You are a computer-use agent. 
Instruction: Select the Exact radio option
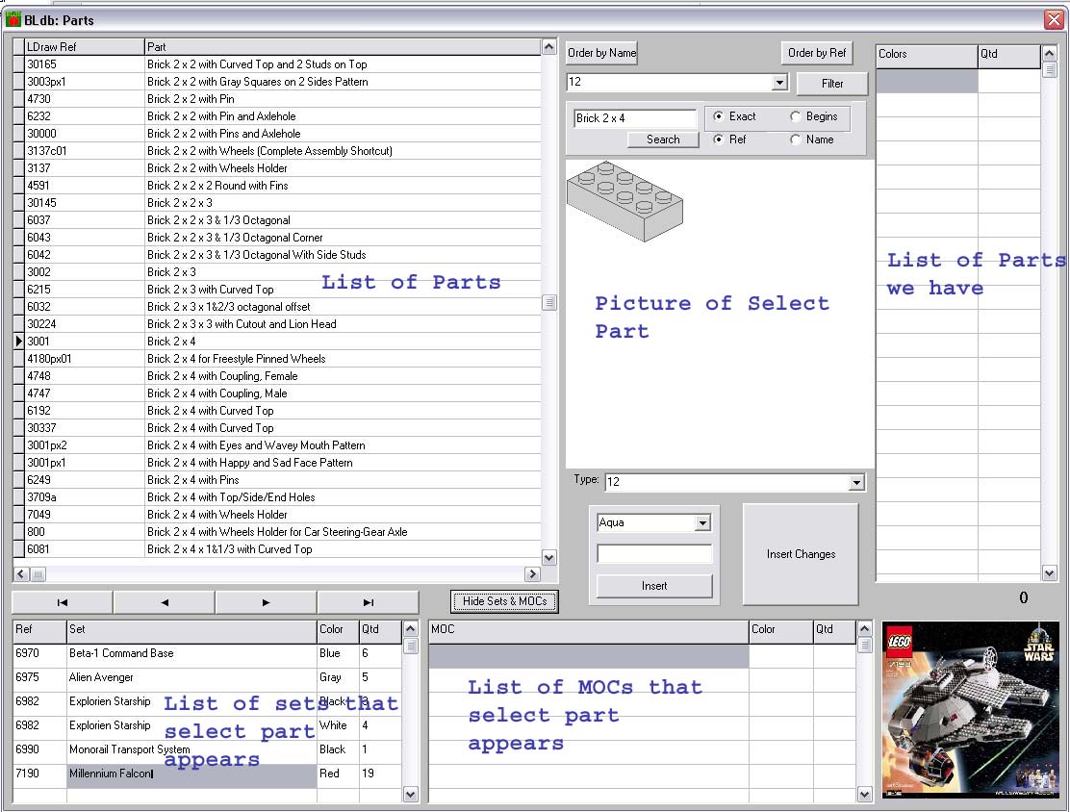coord(718,116)
